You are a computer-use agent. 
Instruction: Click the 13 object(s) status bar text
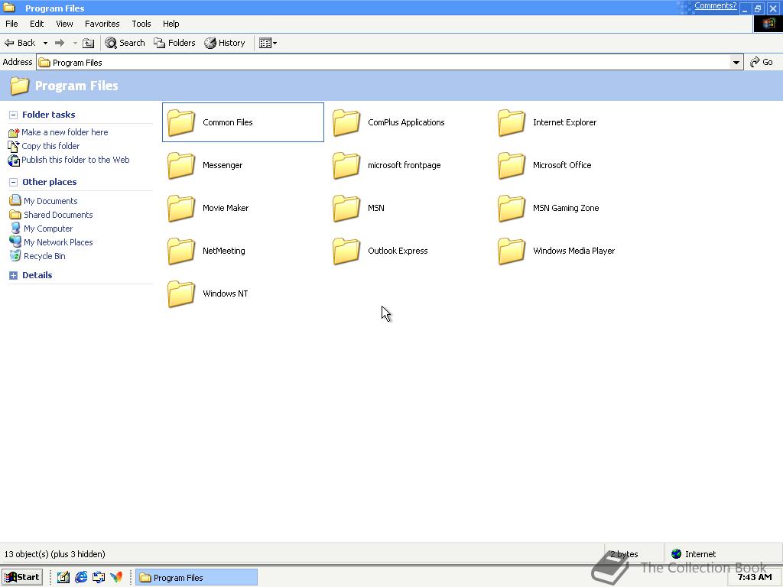click(55, 554)
